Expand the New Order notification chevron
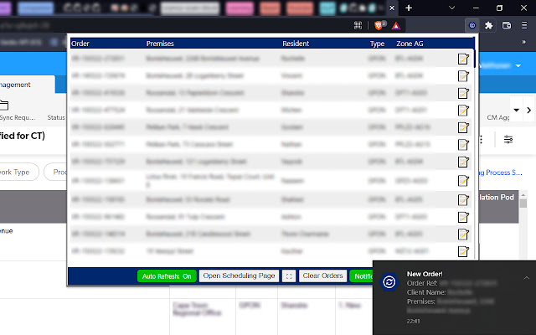The width and height of the screenshot is (536, 335). click(526, 277)
